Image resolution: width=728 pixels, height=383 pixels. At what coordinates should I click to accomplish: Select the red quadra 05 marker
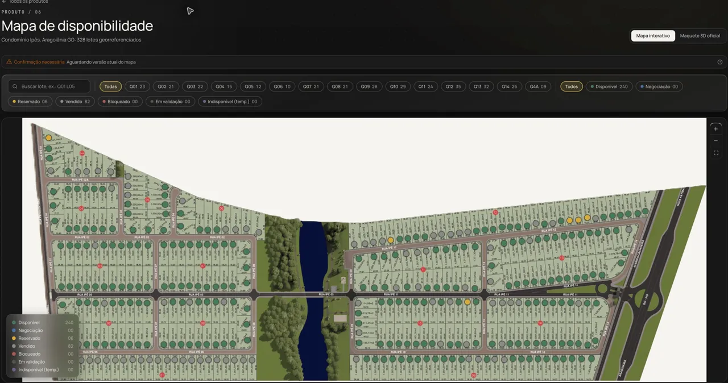coord(147,200)
